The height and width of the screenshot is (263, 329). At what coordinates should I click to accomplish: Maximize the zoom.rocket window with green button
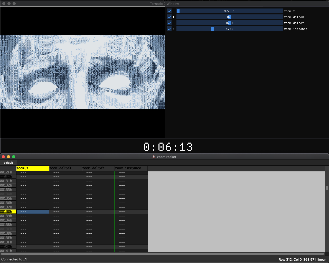click(14, 157)
